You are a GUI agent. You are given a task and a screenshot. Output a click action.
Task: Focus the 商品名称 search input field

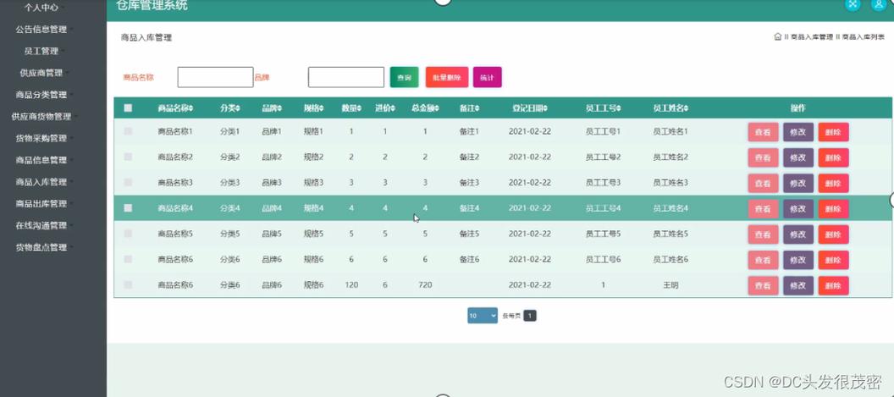pyautogui.click(x=216, y=77)
